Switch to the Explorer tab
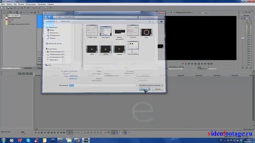This screenshot has width=255, height=143. click(x=28, y=68)
